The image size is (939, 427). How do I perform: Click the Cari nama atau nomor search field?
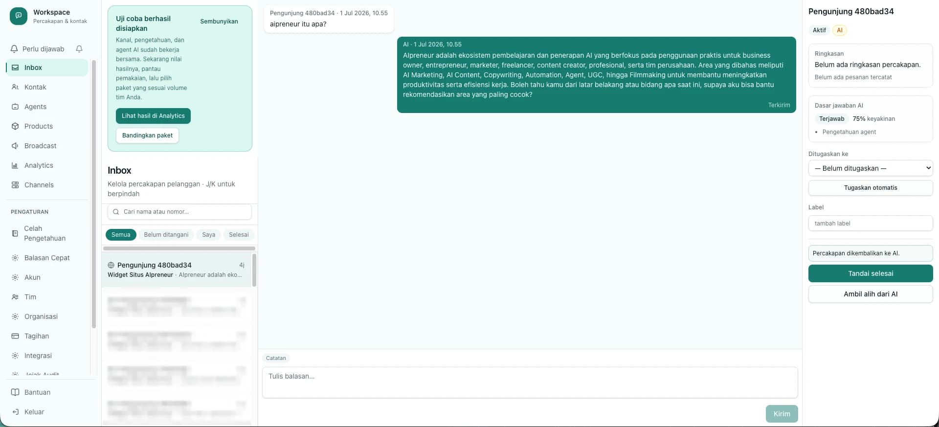[179, 212]
